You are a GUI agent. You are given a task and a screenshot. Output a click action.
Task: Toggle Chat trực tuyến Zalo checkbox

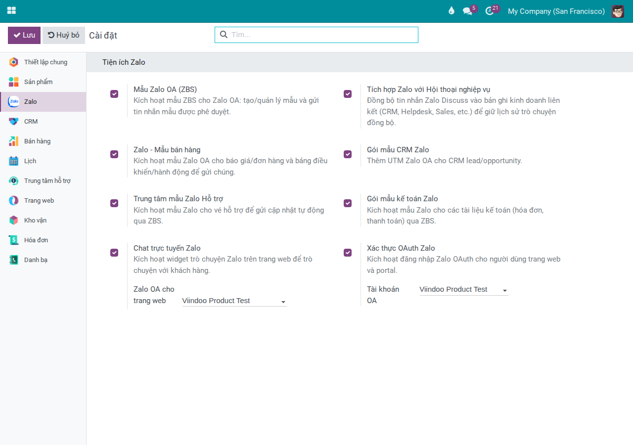click(114, 253)
